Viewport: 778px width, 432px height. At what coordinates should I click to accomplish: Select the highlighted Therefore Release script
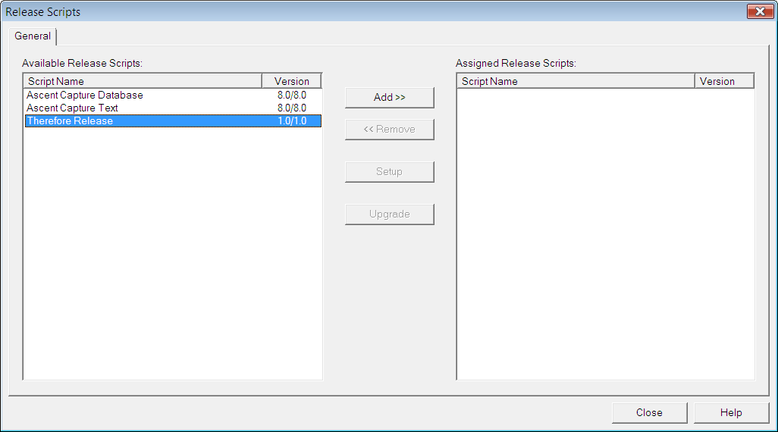tap(70, 121)
